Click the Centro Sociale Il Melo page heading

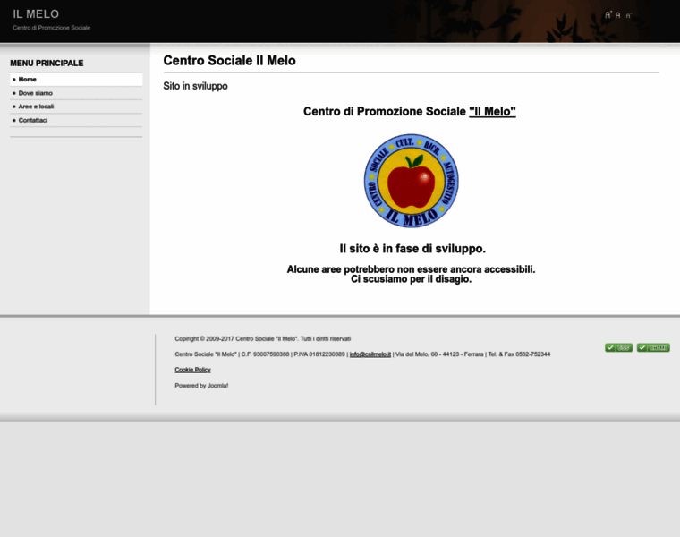coord(229,60)
